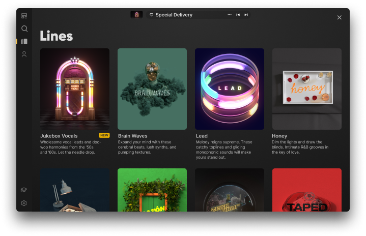Close the Lines browser with X
The image size is (366, 236).
[339, 17]
